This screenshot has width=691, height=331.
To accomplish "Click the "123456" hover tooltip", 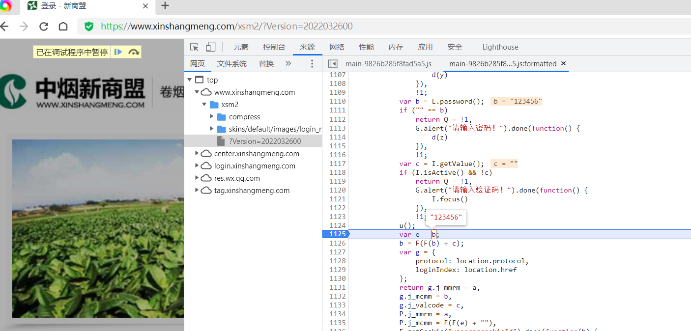I will click(446, 217).
